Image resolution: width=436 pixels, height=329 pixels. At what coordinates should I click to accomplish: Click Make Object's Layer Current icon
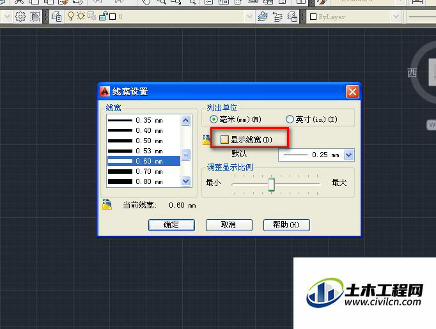(x=263, y=17)
